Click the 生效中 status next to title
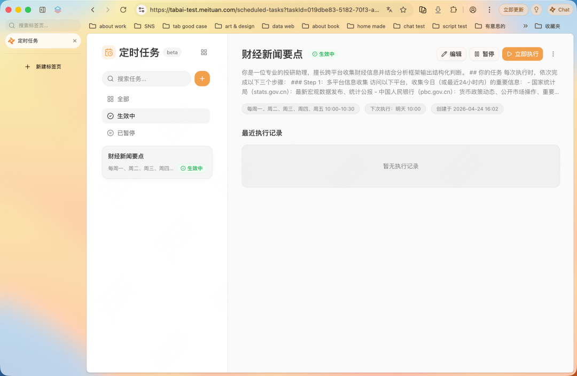This screenshot has width=577, height=376. 323,54
